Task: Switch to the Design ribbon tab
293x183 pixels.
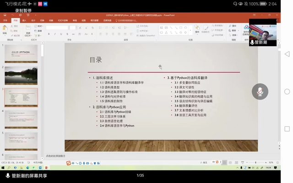Action: point(33,21)
